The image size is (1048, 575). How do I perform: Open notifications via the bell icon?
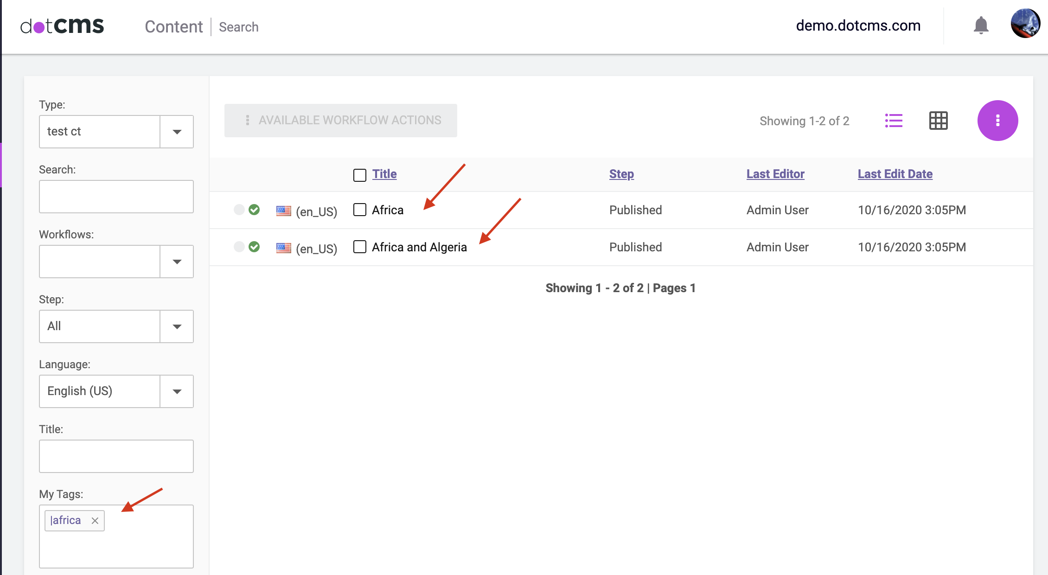click(980, 26)
